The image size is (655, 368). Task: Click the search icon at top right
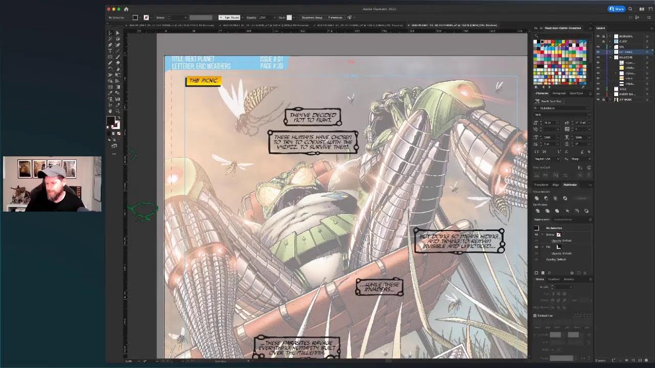630,9
